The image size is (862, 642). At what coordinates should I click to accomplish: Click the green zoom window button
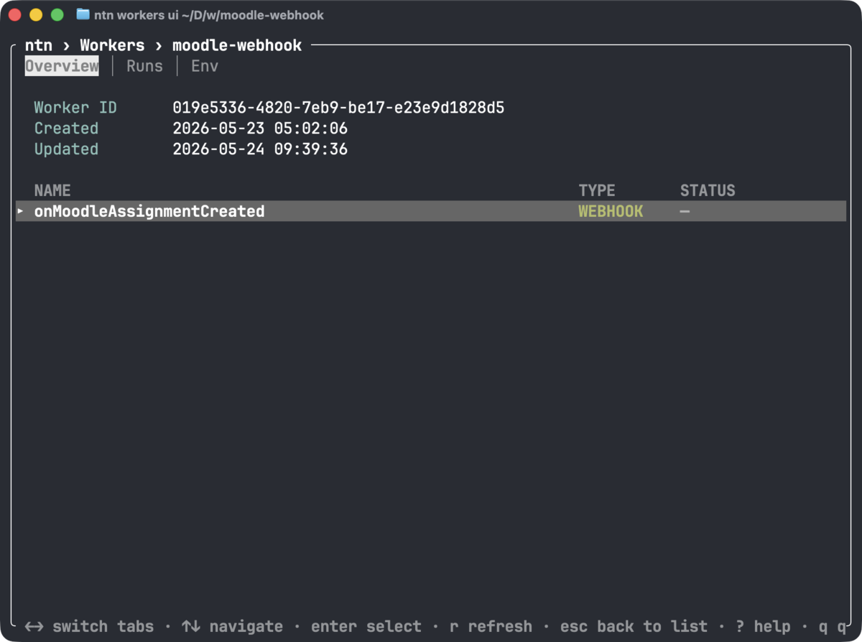point(57,14)
